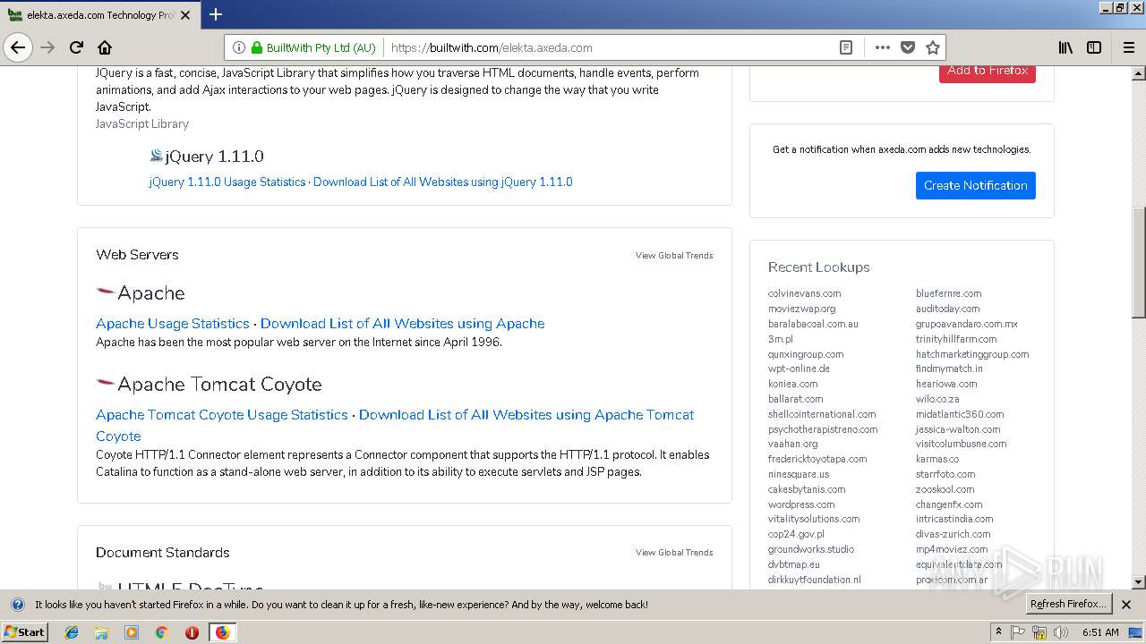The image size is (1146, 644).
Task: Reload the current page
Action: coord(76,47)
